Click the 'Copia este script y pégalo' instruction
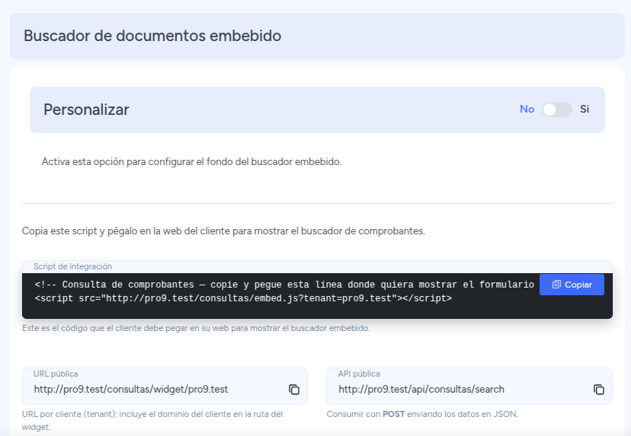 click(x=223, y=231)
